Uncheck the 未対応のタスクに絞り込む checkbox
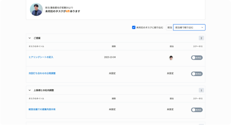This screenshot has height=125, width=231. click(134, 27)
